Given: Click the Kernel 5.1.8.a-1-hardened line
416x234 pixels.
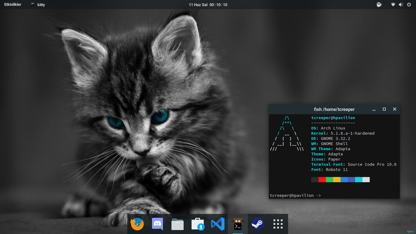Looking at the screenshot, I should click(x=343, y=133).
